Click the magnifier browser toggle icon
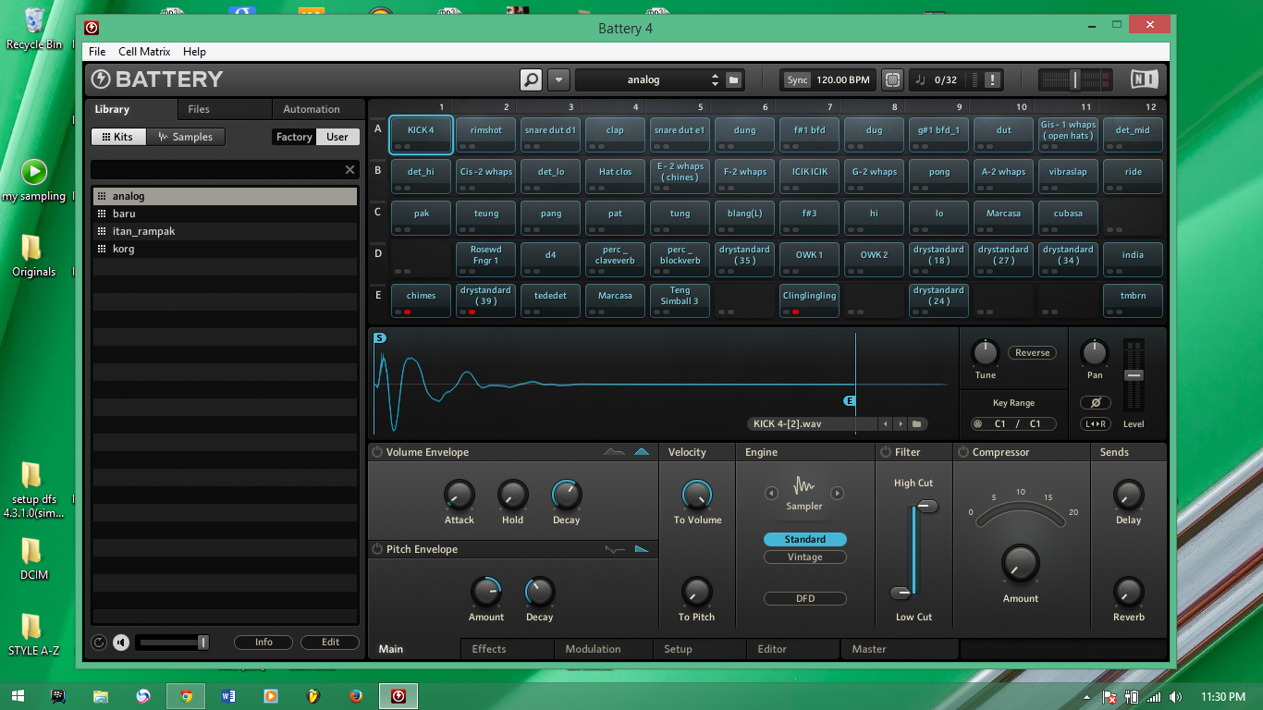 pyautogui.click(x=532, y=80)
